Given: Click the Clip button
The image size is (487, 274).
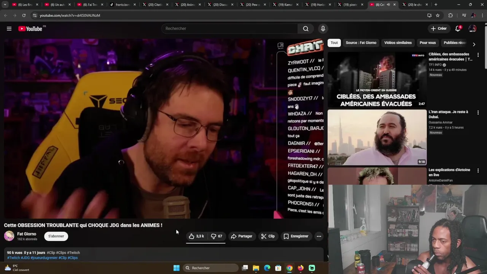Looking at the screenshot, I should [268, 236].
